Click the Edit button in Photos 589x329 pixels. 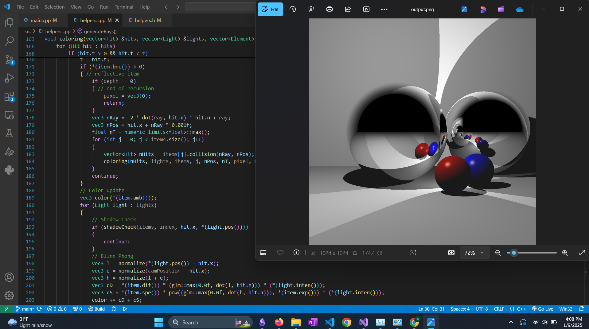(x=270, y=9)
